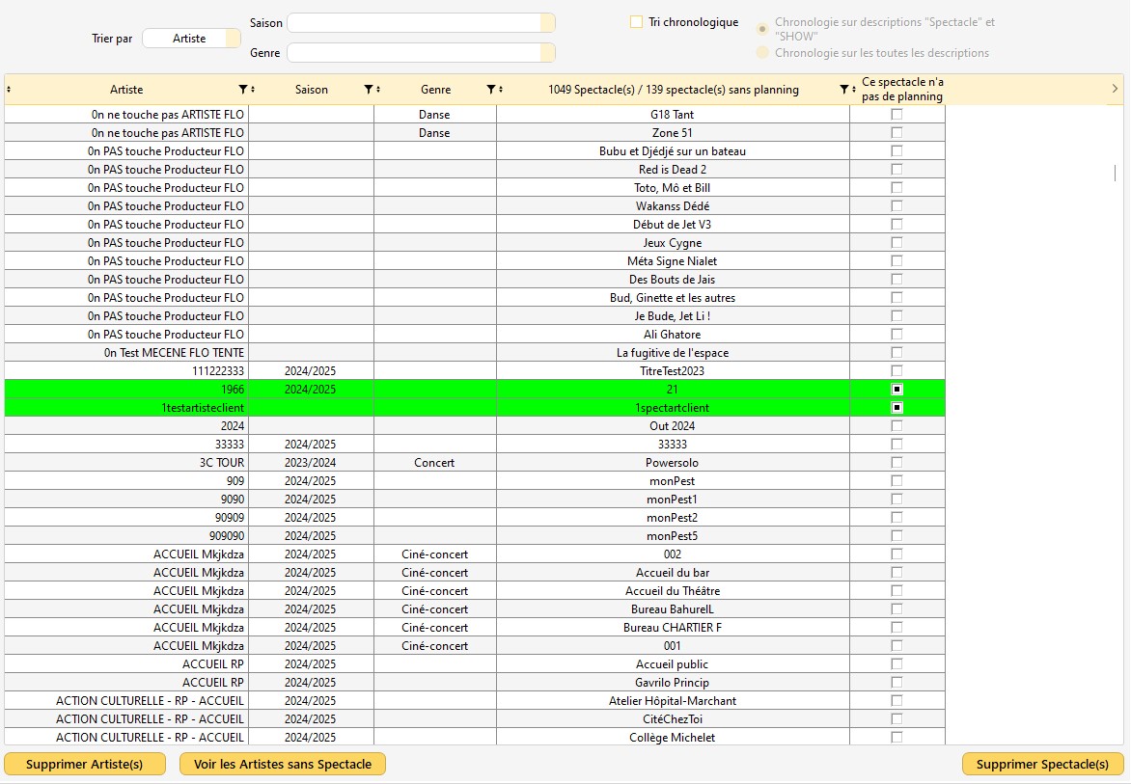Click the sort arrows in the Genre column header
1131x784 pixels.
point(501,90)
